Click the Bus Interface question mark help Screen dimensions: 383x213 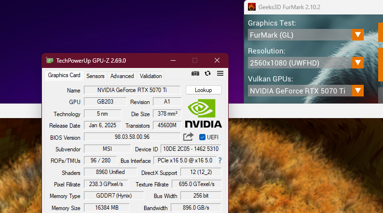click(220, 160)
